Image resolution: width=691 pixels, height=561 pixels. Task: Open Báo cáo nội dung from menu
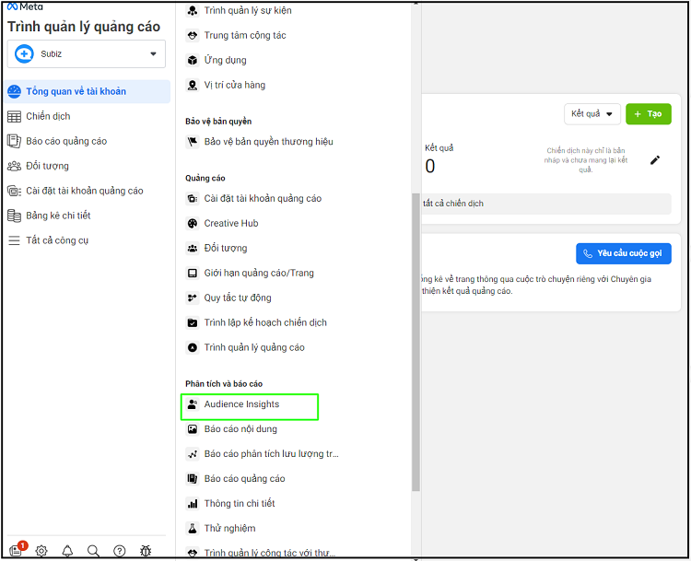pyautogui.click(x=240, y=429)
